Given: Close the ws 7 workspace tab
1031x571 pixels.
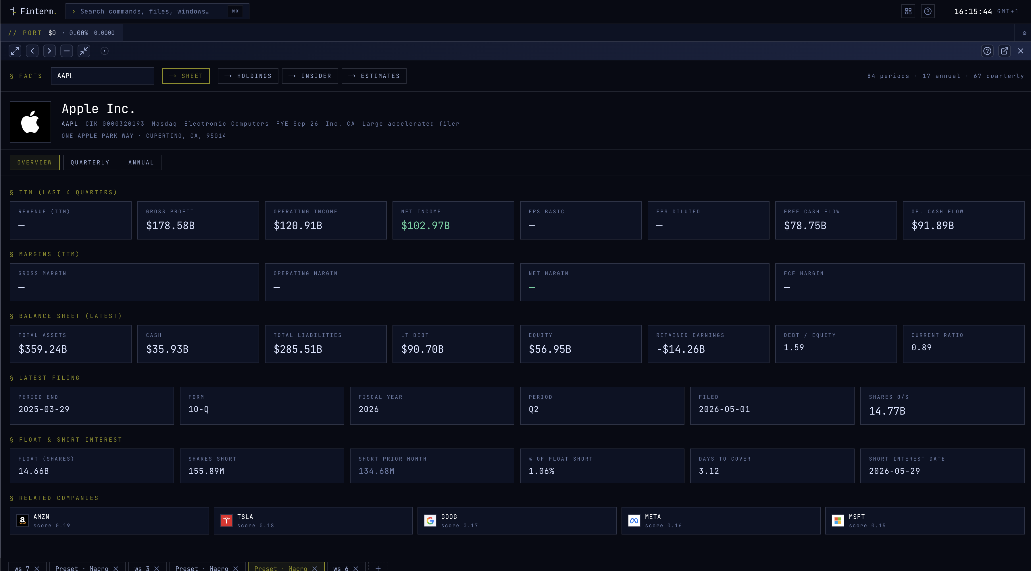Looking at the screenshot, I should point(37,568).
